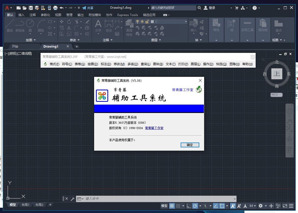Toggle grid display in the status bar
The width and height of the screenshot is (298, 213).
coord(172,206)
